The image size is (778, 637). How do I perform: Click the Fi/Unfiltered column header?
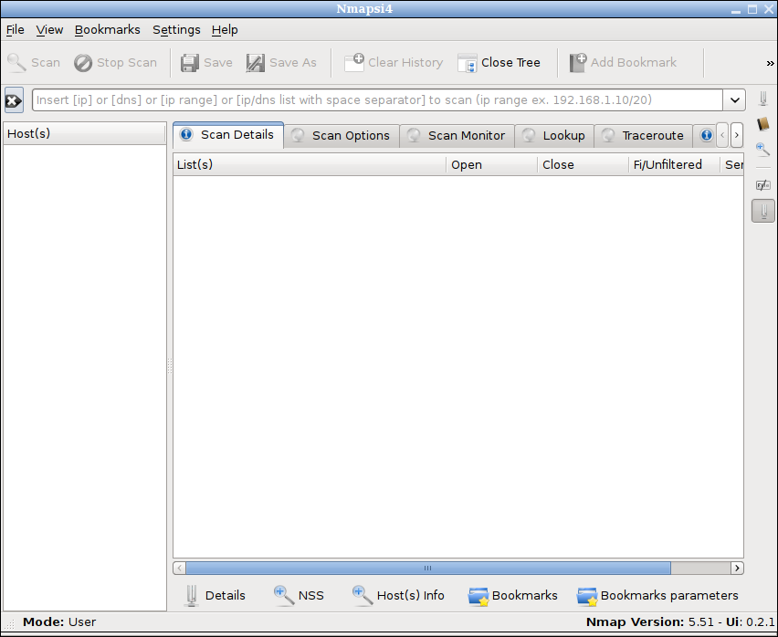674,164
